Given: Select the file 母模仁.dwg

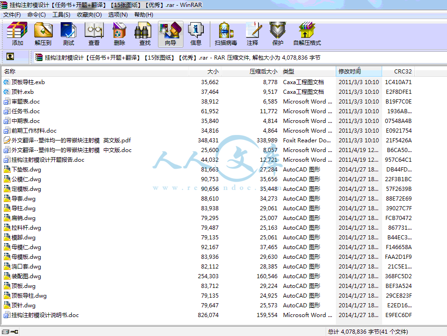Looking at the screenshot, I should pyautogui.click(x=26, y=247).
